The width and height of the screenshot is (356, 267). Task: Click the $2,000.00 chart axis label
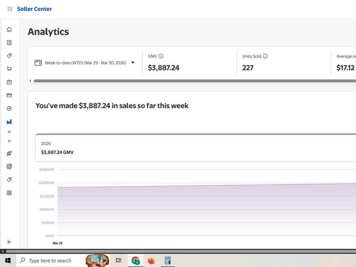(x=46, y=183)
